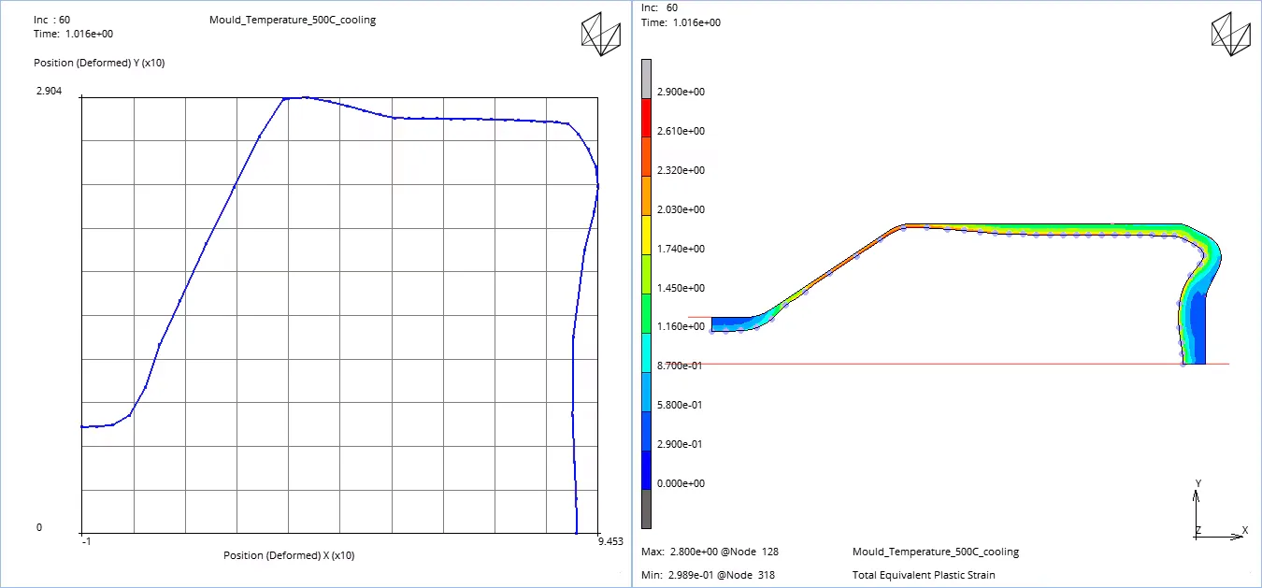The width and height of the screenshot is (1262, 588).
Task: Click Time: 1.016e+00 in the contour panel
Action: (x=681, y=22)
